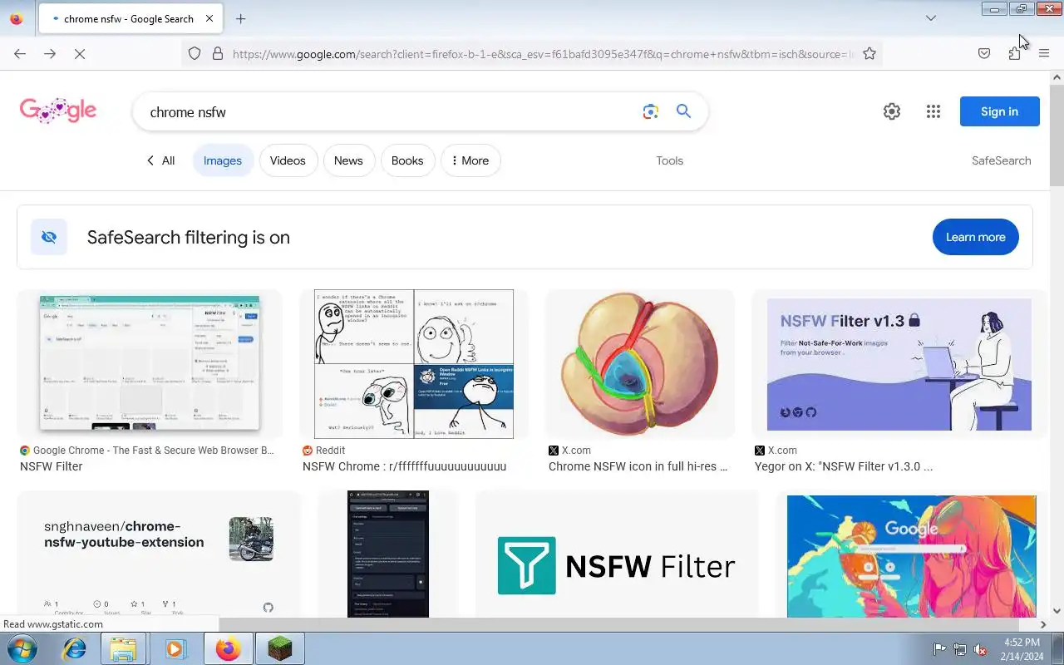Click the Google logo
Screen dimensions: 1064x665
pyautogui.click(x=58, y=111)
